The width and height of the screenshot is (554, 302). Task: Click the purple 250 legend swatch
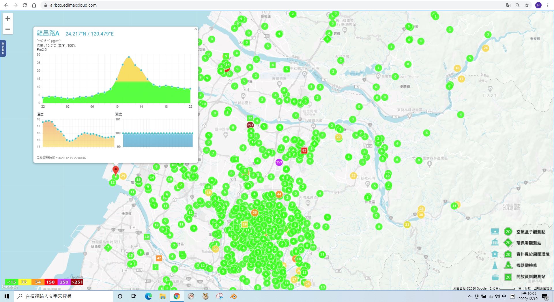(64, 282)
